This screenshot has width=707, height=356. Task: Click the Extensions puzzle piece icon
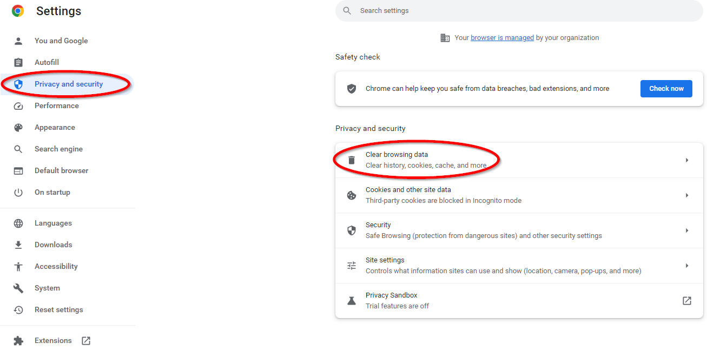(x=18, y=341)
